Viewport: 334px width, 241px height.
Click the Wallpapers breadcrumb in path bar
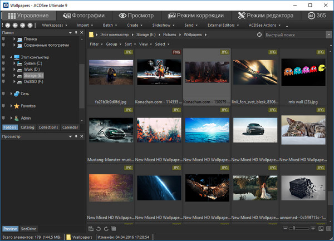click(x=193, y=35)
